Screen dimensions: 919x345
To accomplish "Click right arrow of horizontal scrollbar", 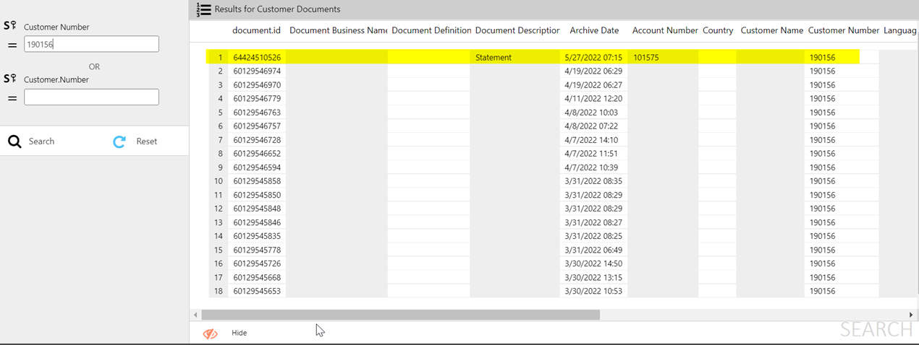I will click(x=911, y=315).
